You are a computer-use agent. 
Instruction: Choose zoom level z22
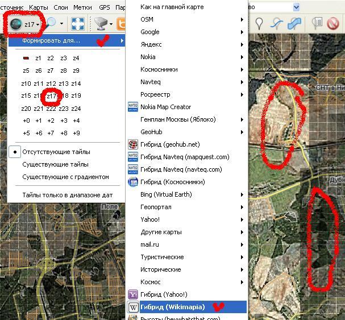pos(51,109)
